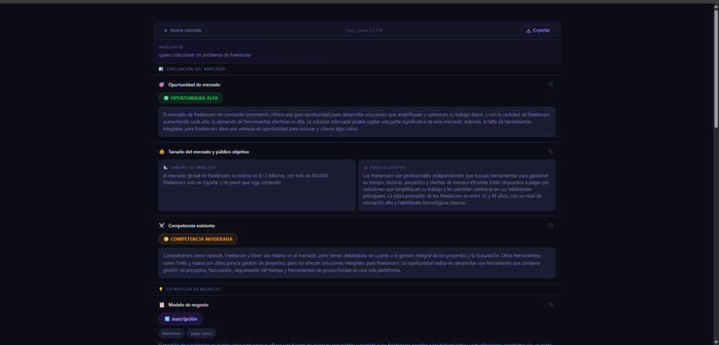
Task: Click the Modelo de negocio heading
Action: [x=188, y=305]
